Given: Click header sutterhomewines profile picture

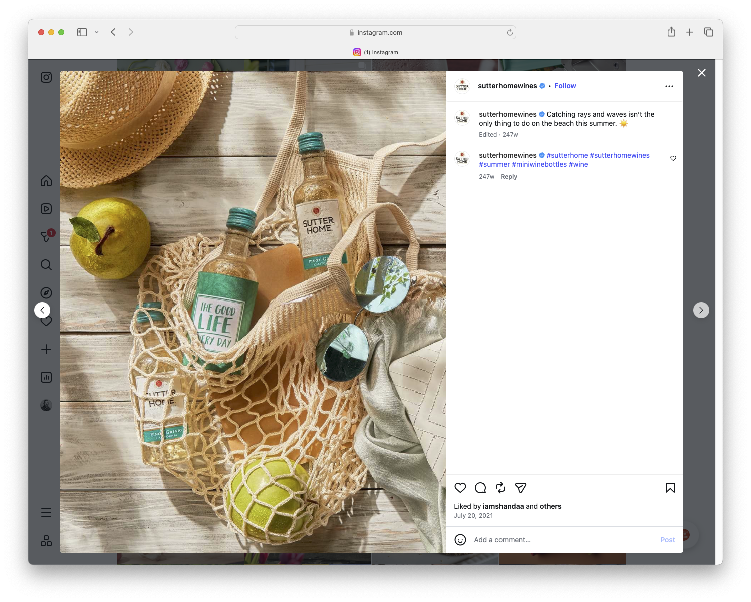Looking at the screenshot, I should pos(462,86).
